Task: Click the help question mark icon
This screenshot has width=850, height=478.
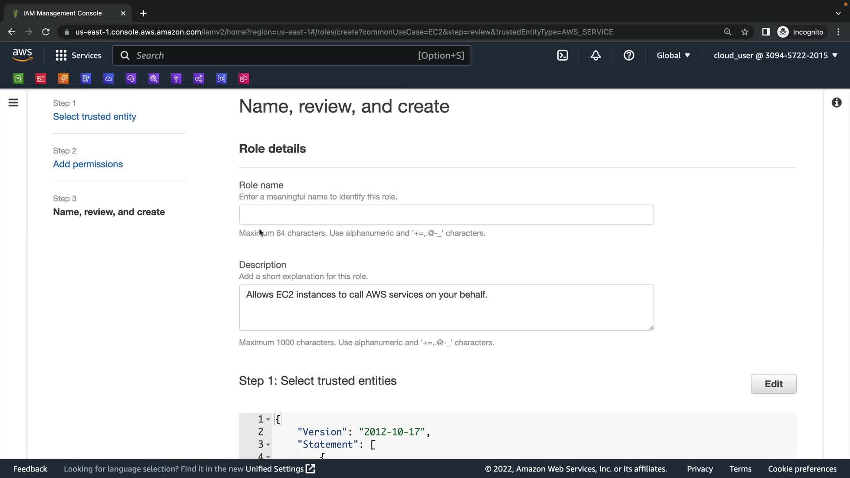Action: tap(629, 55)
